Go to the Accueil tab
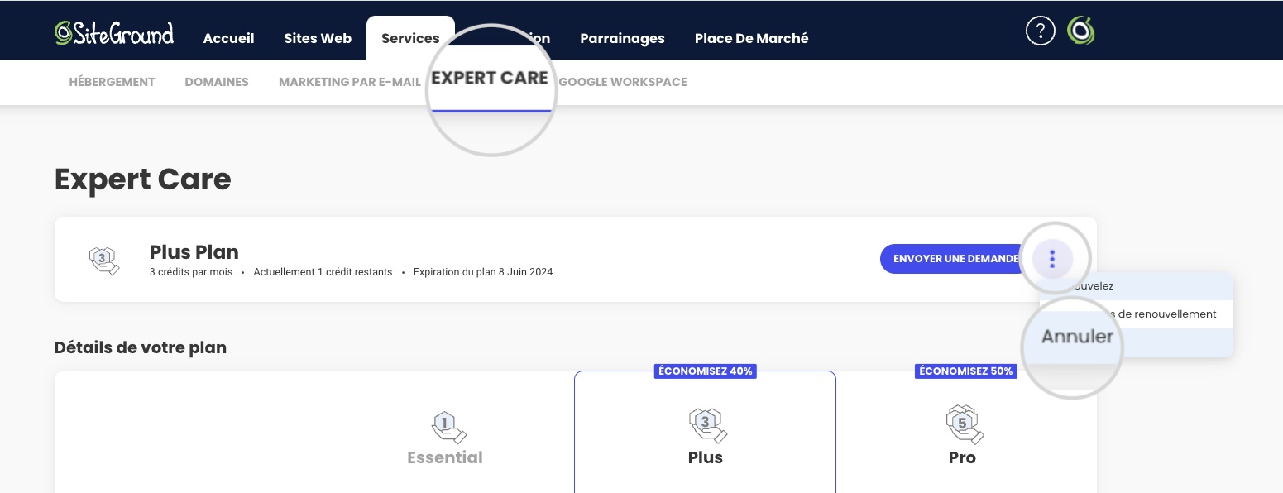This screenshot has width=1283, height=493. click(x=228, y=38)
